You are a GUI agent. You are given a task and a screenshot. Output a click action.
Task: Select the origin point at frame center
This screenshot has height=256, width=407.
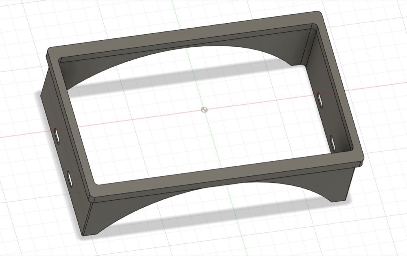pos(204,110)
